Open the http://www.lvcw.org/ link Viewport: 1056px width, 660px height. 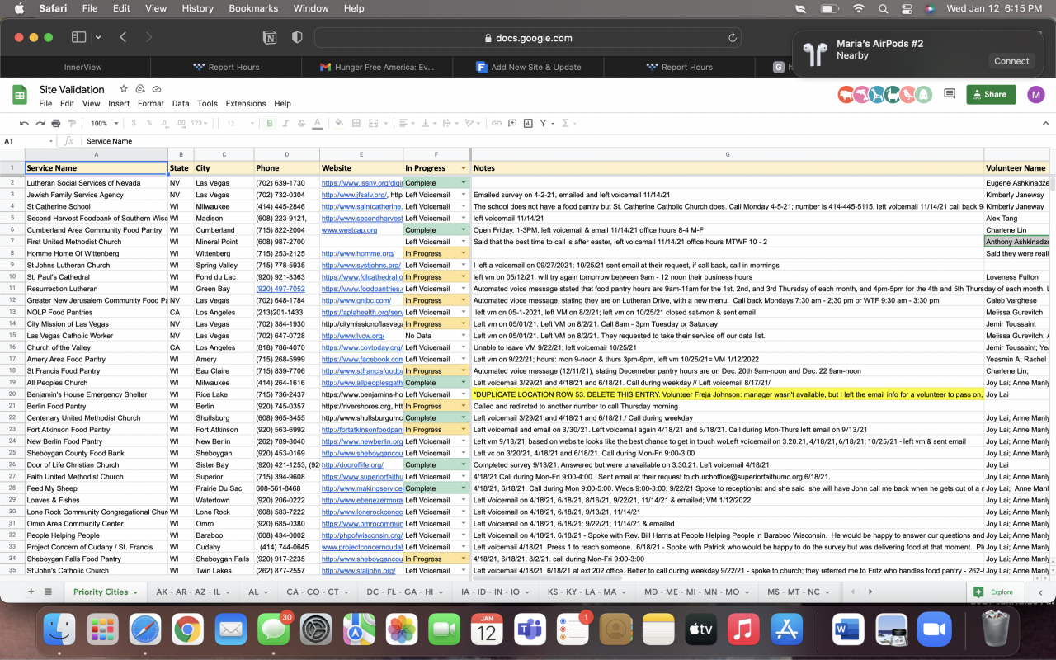(x=353, y=336)
